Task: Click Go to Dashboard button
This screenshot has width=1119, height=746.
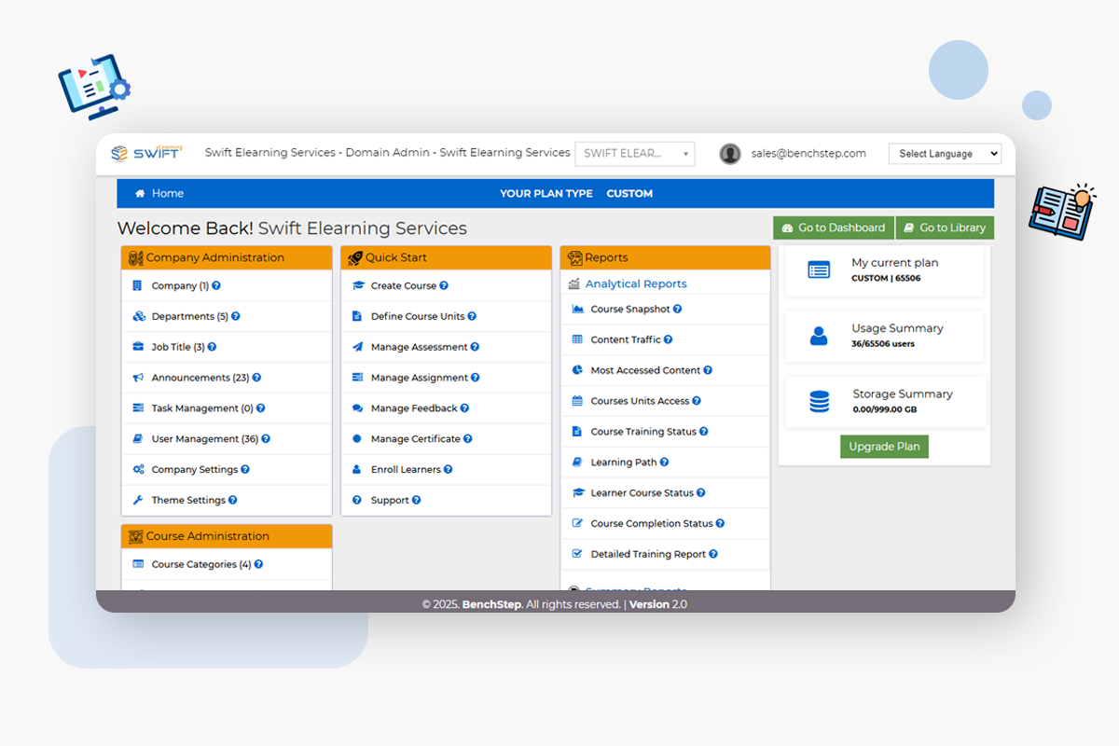Action: pyautogui.click(x=834, y=228)
